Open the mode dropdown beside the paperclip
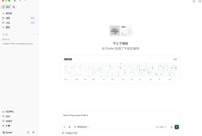Screen dimensions: 202x136 coord(82,127)
